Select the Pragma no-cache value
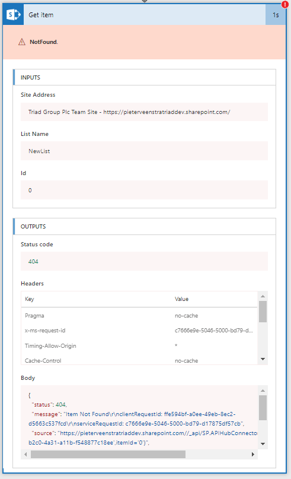This screenshot has width=291, height=479. tap(186, 316)
